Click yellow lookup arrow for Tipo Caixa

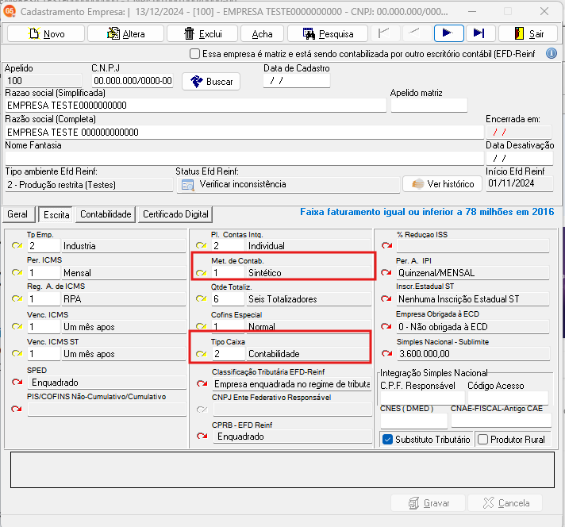point(202,354)
